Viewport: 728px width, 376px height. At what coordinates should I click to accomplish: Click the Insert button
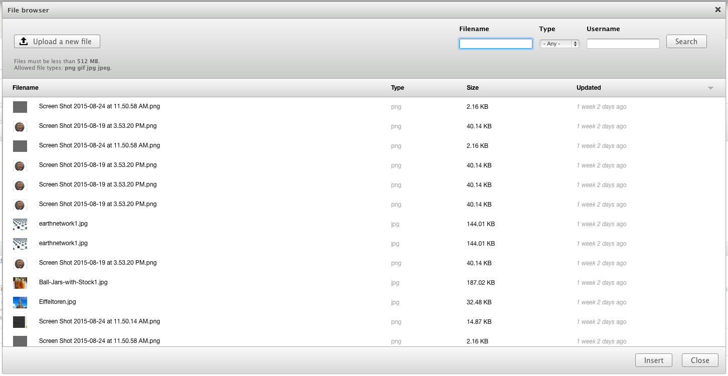pos(653,360)
